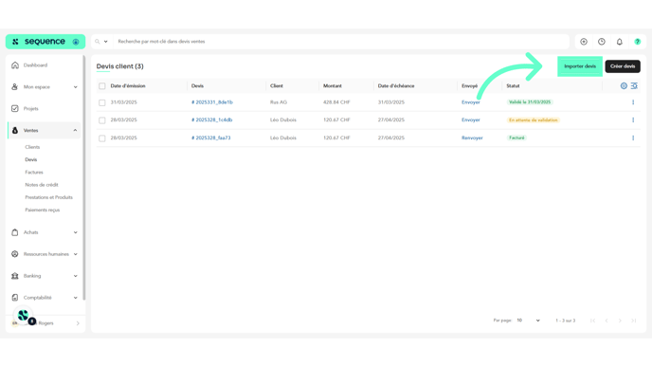The height and width of the screenshot is (367, 652).
Task: Click the search magnifier icon
Action: click(98, 42)
